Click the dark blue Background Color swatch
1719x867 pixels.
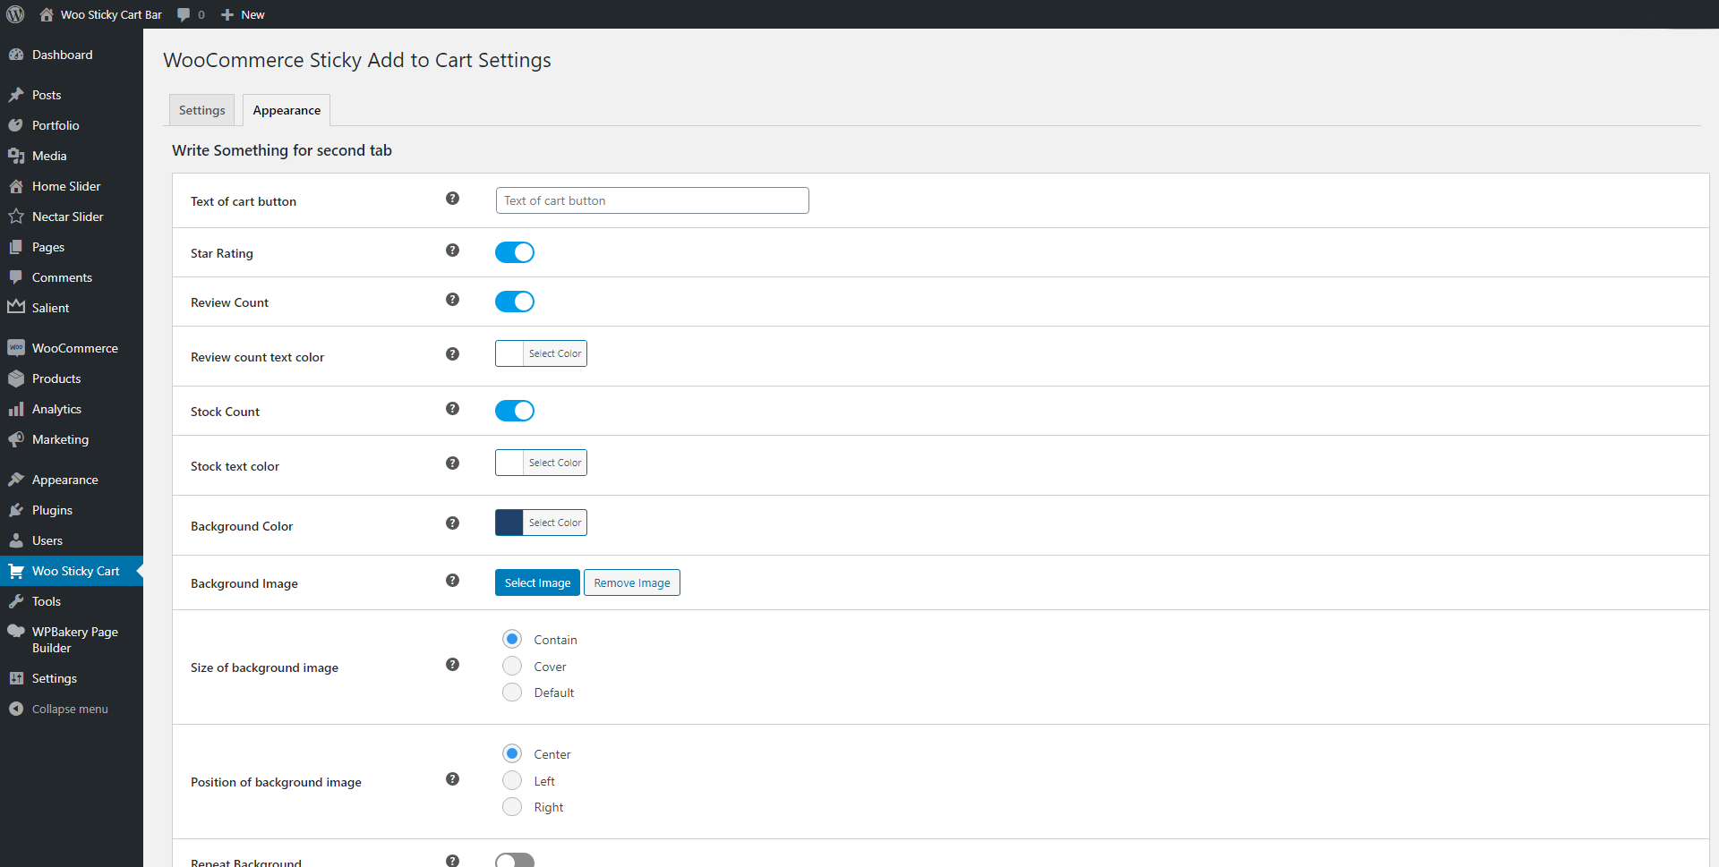(509, 523)
